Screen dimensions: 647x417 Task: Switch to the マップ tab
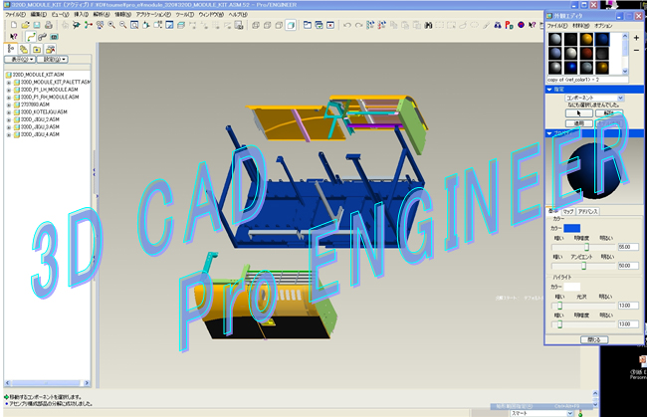568,211
